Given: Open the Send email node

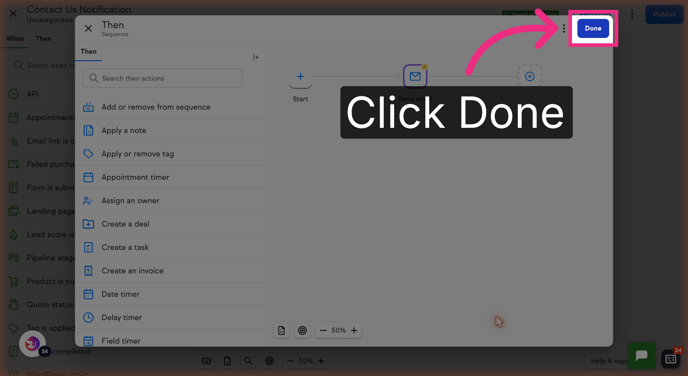Looking at the screenshot, I should [x=415, y=76].
